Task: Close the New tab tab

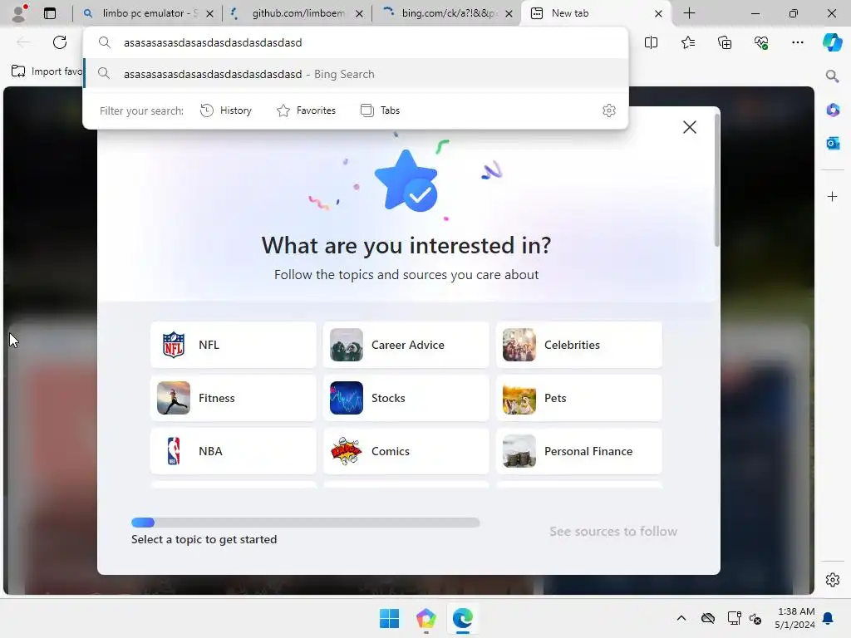Action: [x=658, y=13]
